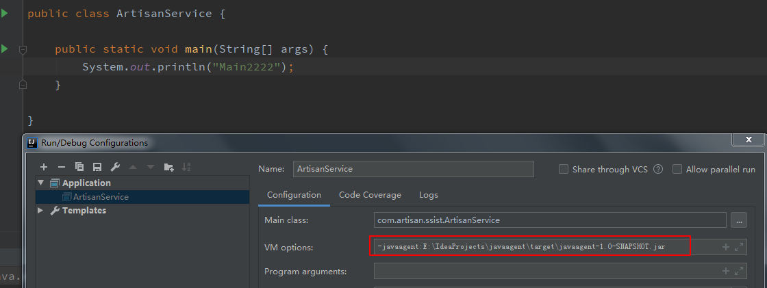Expand the Templates tree node

(40, 210)
